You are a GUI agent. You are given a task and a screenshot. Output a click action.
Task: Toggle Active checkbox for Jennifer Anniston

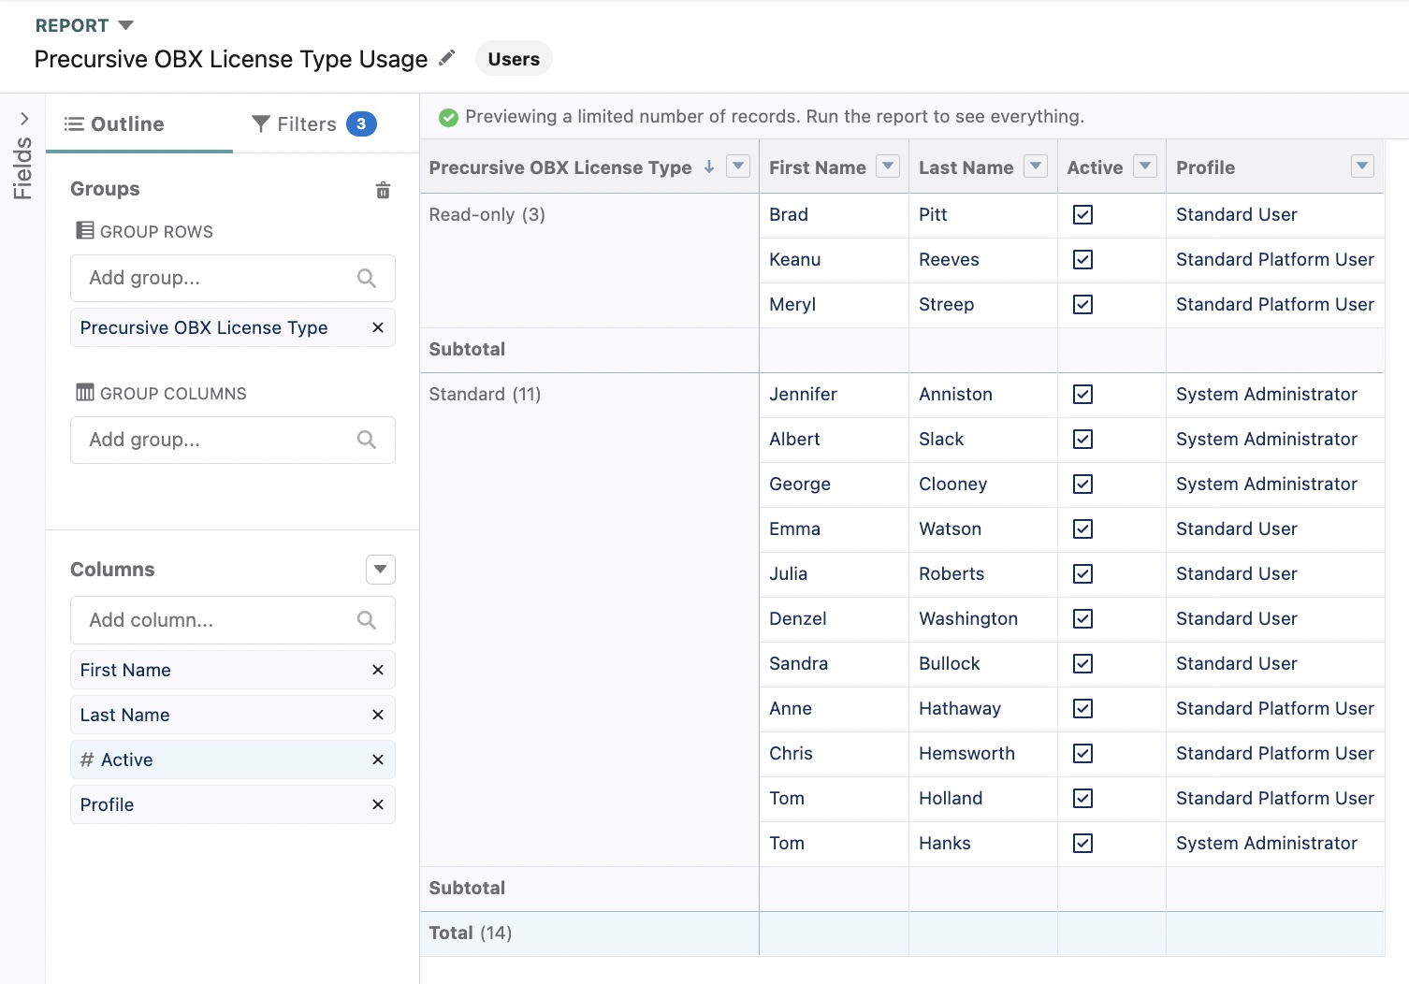coord(1082,394)
